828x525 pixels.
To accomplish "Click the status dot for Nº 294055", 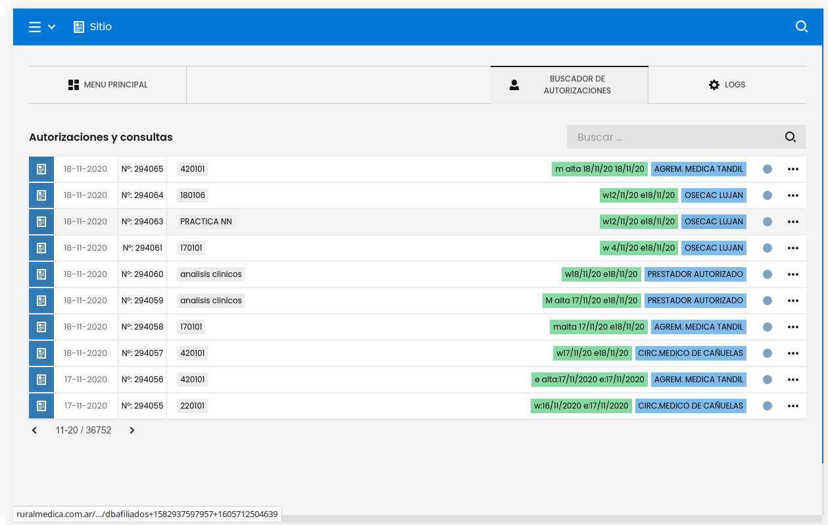I will pos(767,406).
